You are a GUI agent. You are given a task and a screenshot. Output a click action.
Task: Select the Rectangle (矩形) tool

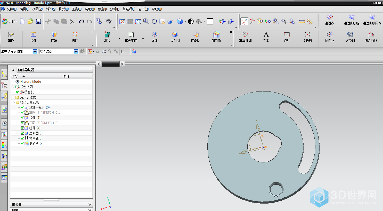click(x=287, y=37)
